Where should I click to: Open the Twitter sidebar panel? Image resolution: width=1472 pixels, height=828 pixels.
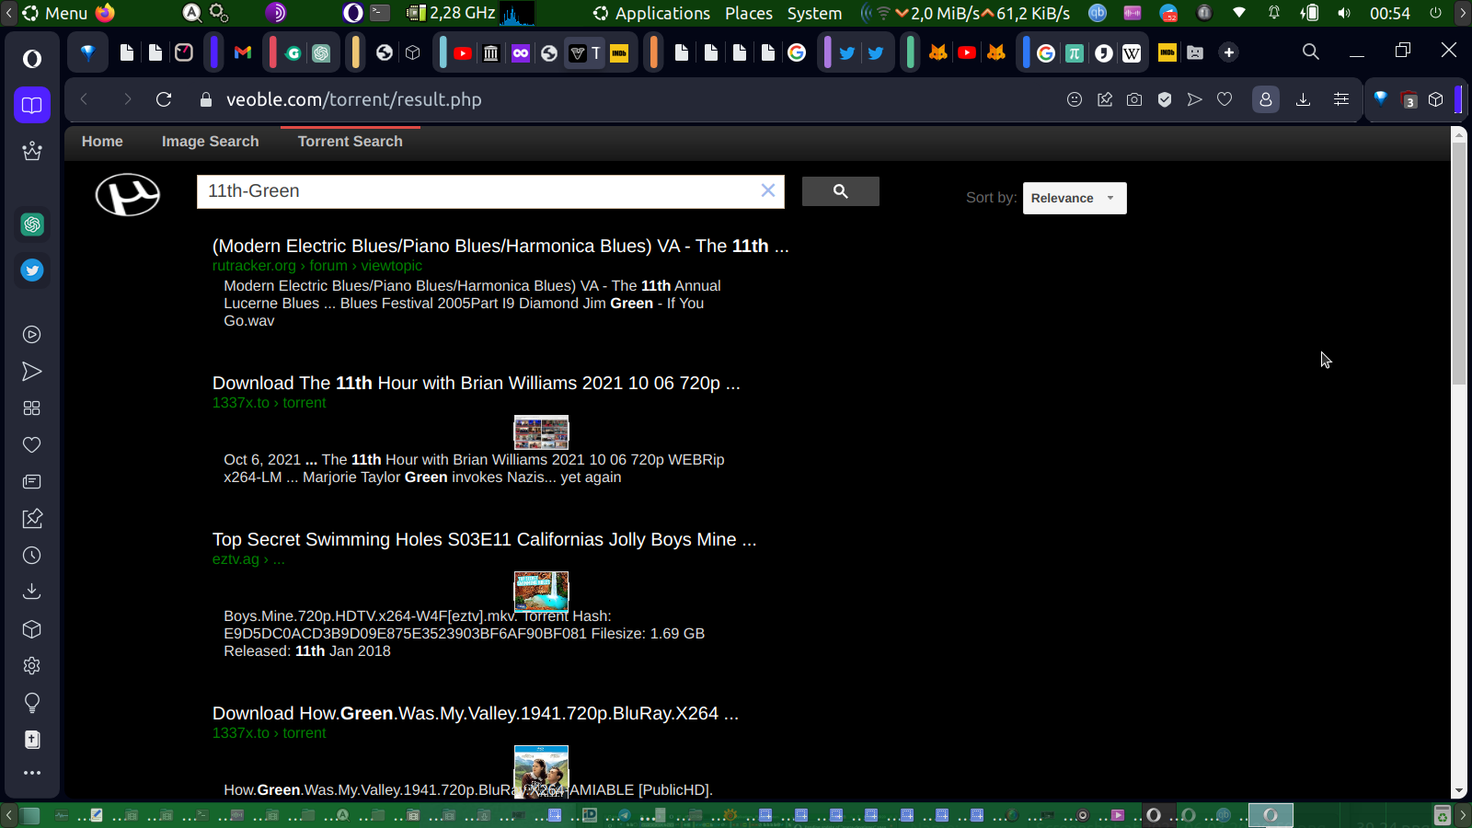[x=32, y=270]
